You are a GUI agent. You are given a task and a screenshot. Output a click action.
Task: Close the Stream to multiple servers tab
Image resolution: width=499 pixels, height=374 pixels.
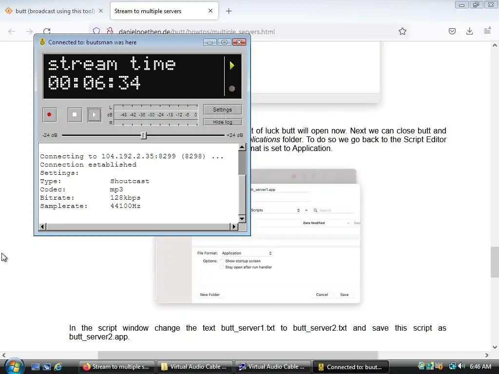point(211,11)
